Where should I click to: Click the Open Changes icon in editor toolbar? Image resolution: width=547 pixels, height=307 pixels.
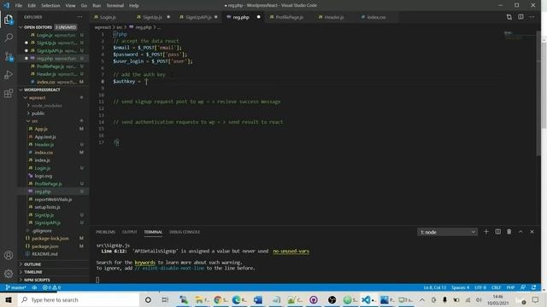click(x=509, y=17)
